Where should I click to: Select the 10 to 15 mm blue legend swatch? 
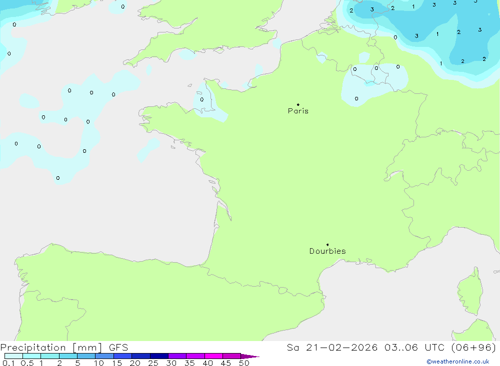tap(104, 356)
